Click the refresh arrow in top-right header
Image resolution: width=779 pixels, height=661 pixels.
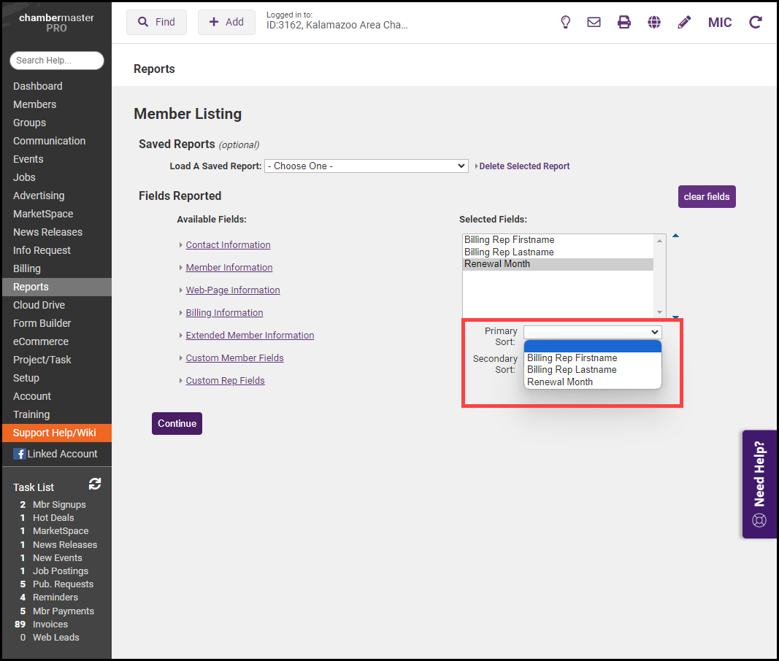click(x=756, y=22)
